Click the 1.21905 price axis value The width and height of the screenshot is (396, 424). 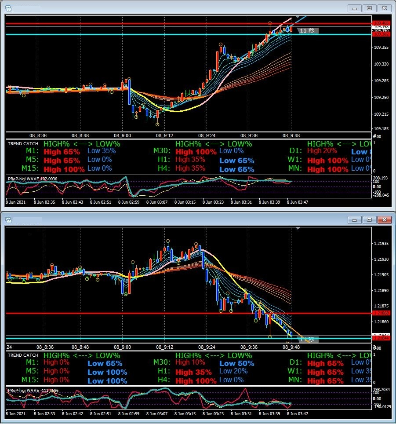coord(381,275)
